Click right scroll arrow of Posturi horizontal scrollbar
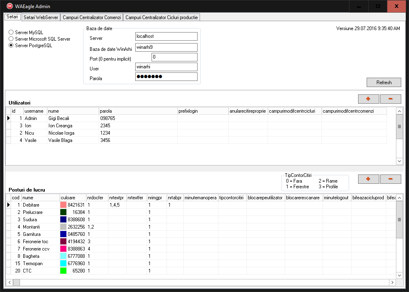 pos(392,282)
